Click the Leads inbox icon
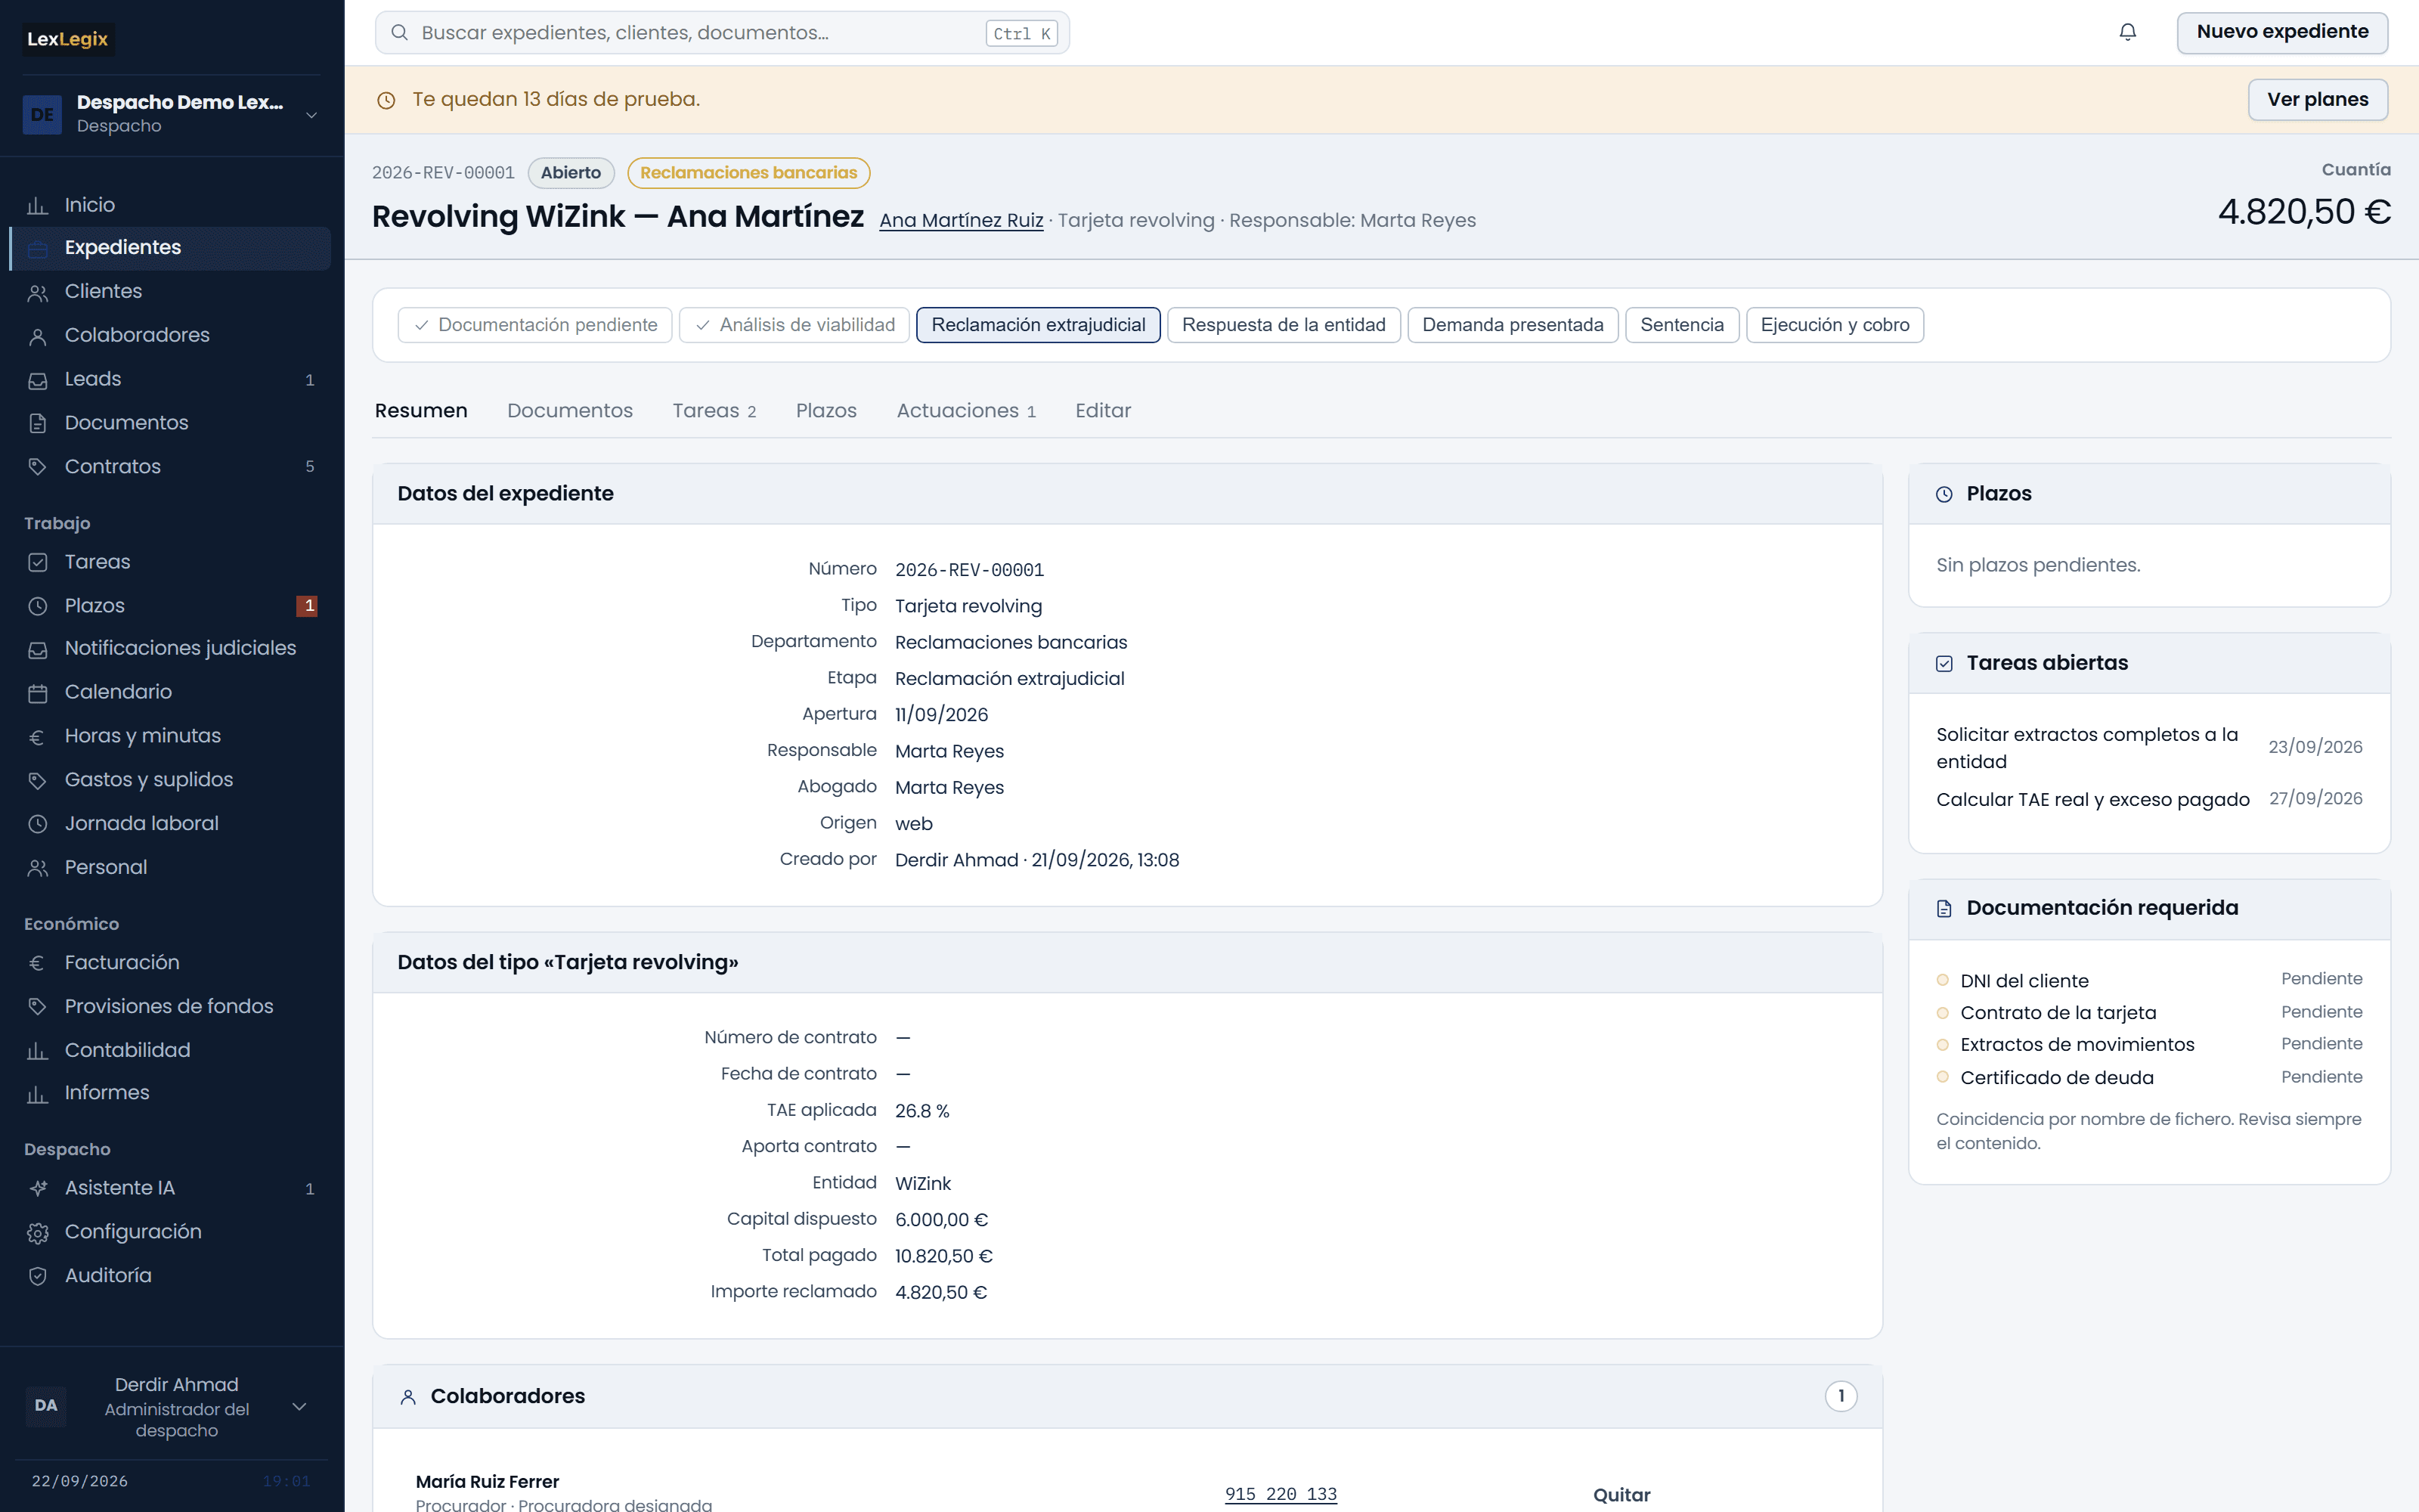 tap(38, 380)
